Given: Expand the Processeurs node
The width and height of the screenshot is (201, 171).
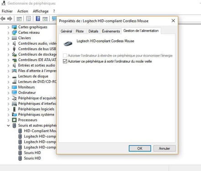Looking at the screenshot, I should pos(8,120).
